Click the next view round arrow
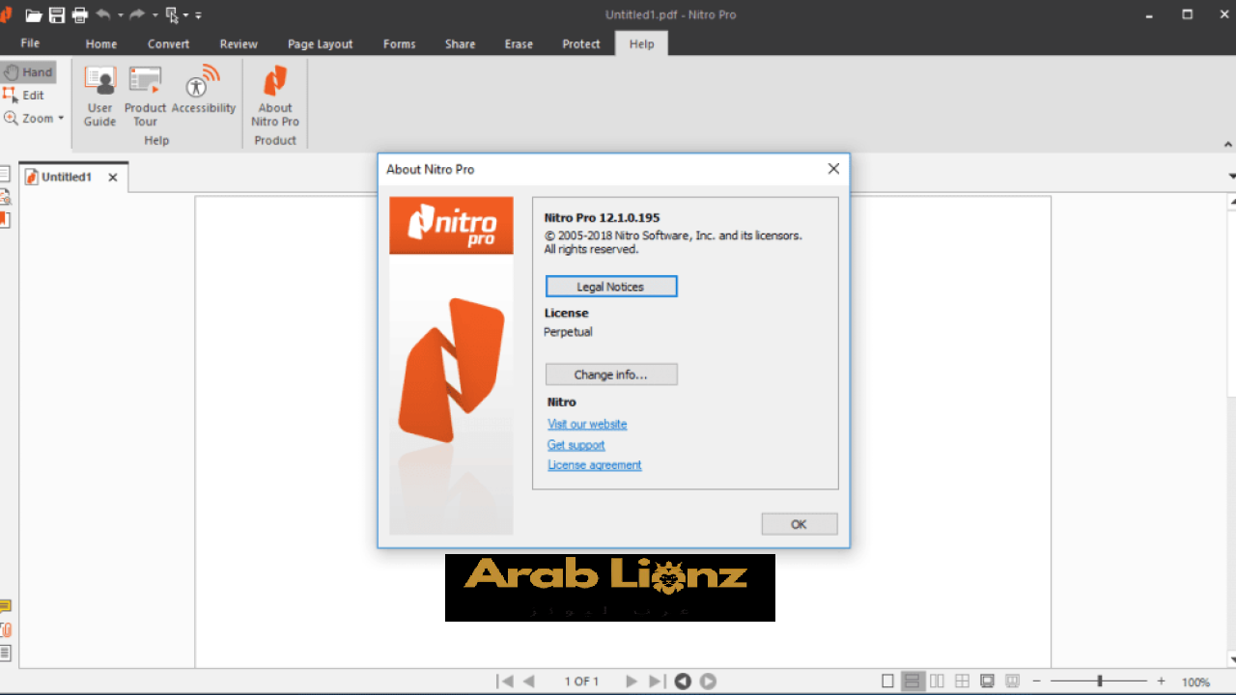The height and width of the screenshot is (695, 1236). [x=708, y=681]
